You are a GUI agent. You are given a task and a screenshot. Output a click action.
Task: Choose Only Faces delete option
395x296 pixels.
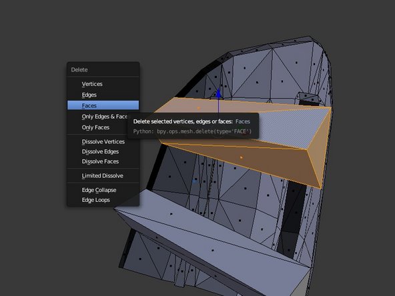[97, 127]
